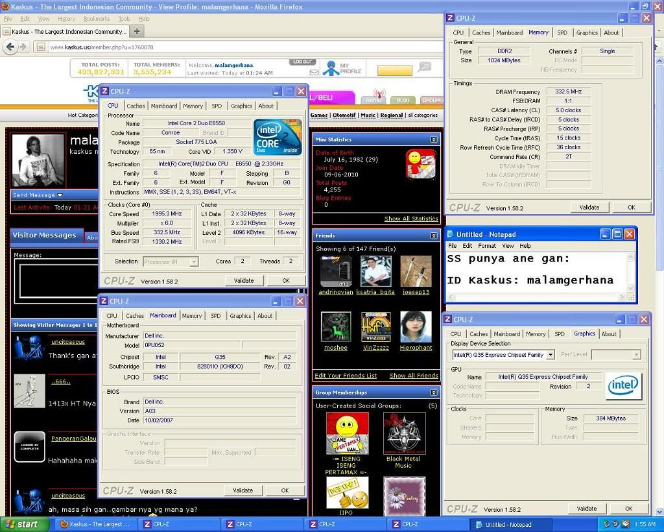Collapse the Group Memberships panel
The height and width of the screenshot is (532, 664).
pyautogui.click(x=434, y=393)
